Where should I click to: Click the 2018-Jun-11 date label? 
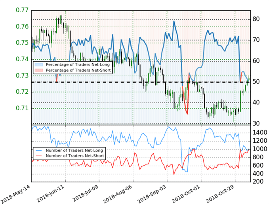click(x=50, y=193)
